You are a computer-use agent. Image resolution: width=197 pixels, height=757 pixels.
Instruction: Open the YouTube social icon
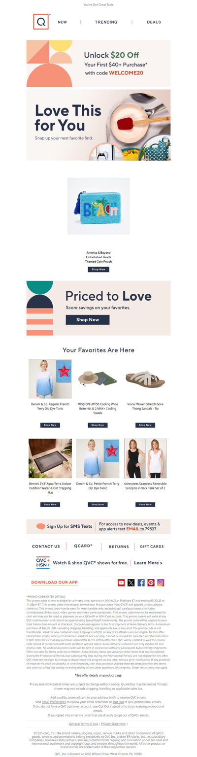pos(121,583)
